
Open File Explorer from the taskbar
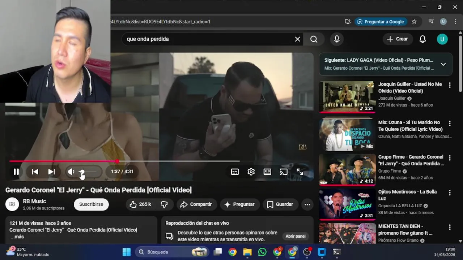pyautogui.click(x=247, y=252)
